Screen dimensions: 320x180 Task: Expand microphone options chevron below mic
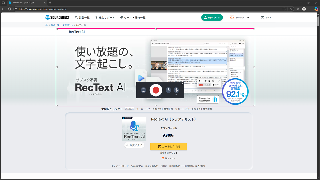176,94
